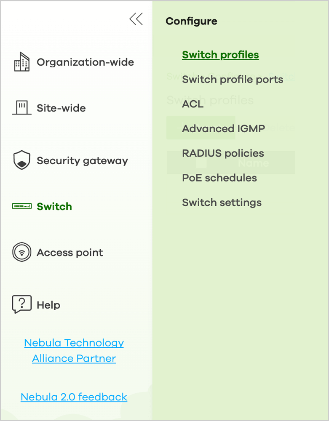Open RADIUS policies
329x421 pixels.
pos(223,153)
